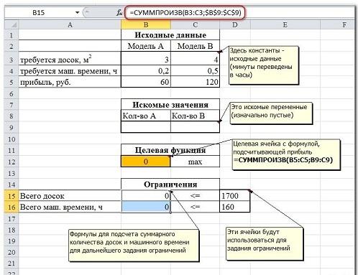Click the 'max' cell

[195, 162]
